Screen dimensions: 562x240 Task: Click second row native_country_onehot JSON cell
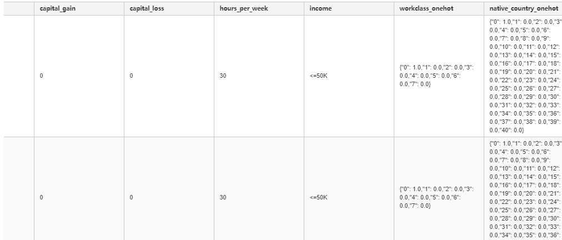pos(523,188)
